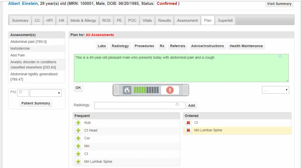This screenshot has width=301, height=168.
Task: Click the flame icon in Radiology field
Action: point(177,104)
